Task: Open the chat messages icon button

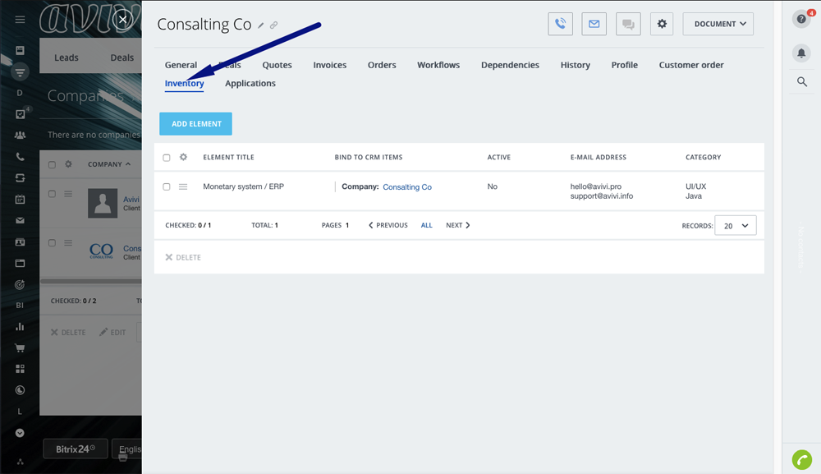Action: coord(628,24)
